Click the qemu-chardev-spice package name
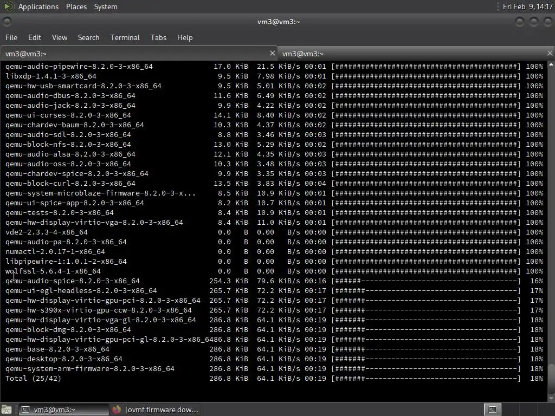The width and height of the screenshot is (555, 416). pyautogui.click(x=77, y=174)
